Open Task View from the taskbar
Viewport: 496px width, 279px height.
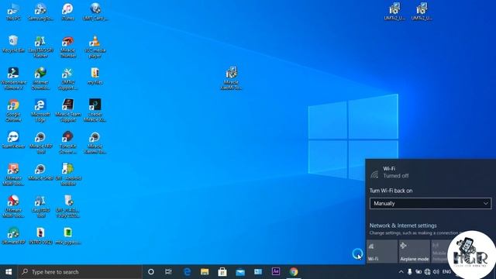[168, 272]
